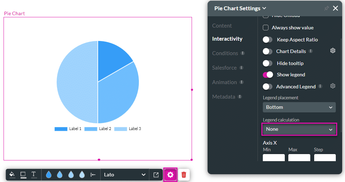This screenshot has height=182, width=345.
Task: Switch to the Content tab
Action: tap(222, 26)
